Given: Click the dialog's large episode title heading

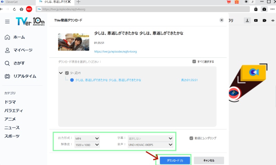Looking at the screenshot, I should 139,33.
